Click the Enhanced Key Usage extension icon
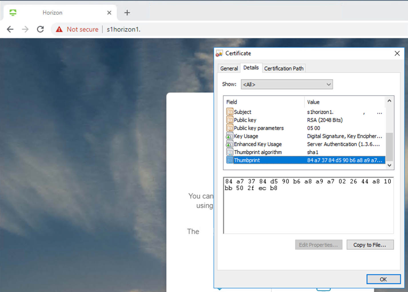The image size is (408, 292). click(x=230, y=144)
